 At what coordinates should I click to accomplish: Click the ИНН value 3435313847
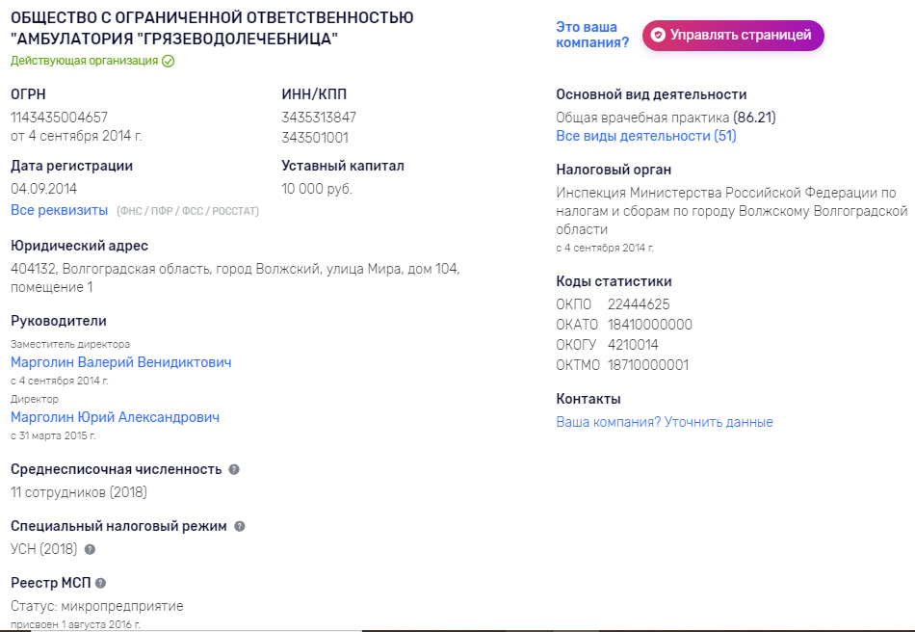point(319,117)
